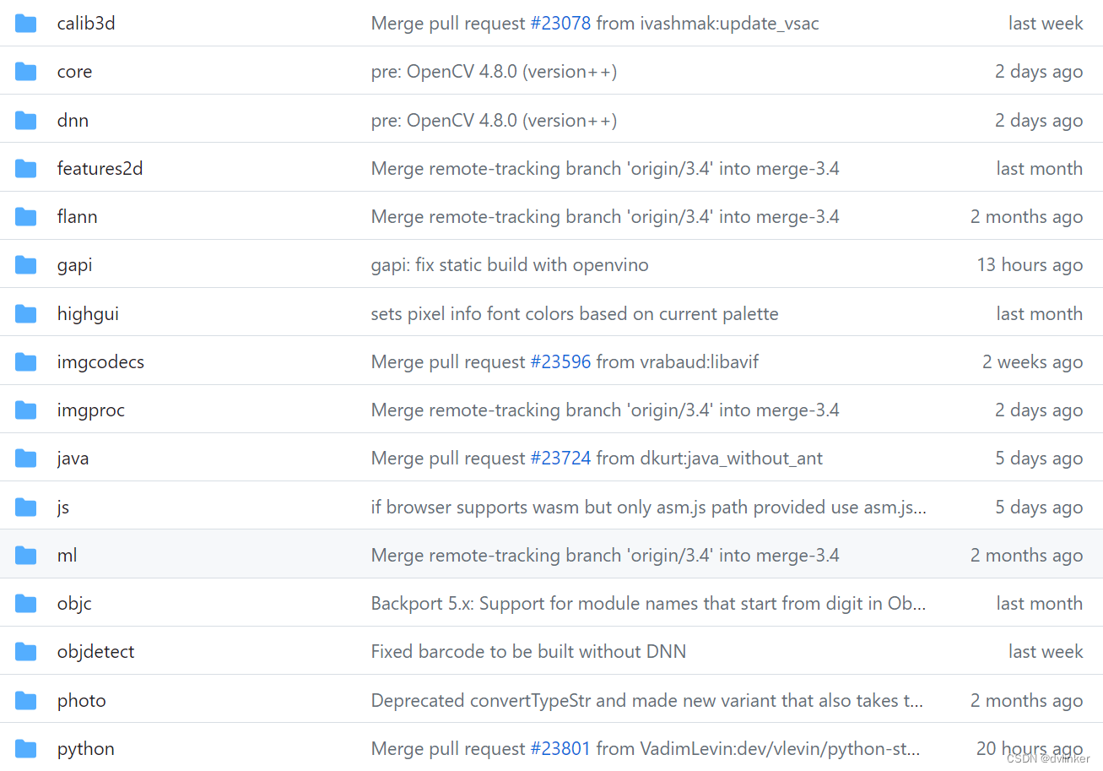Open pull request #23078 link
1103x771 pixels.
click(561, 24)
